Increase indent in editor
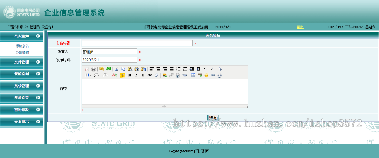The height and width of the screenshot is (158, 379). click(192, 69)
